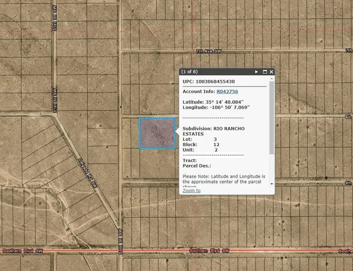The image size is (353, 271).
Task: Click popup scrollbar down arrow
Action: 272,184
